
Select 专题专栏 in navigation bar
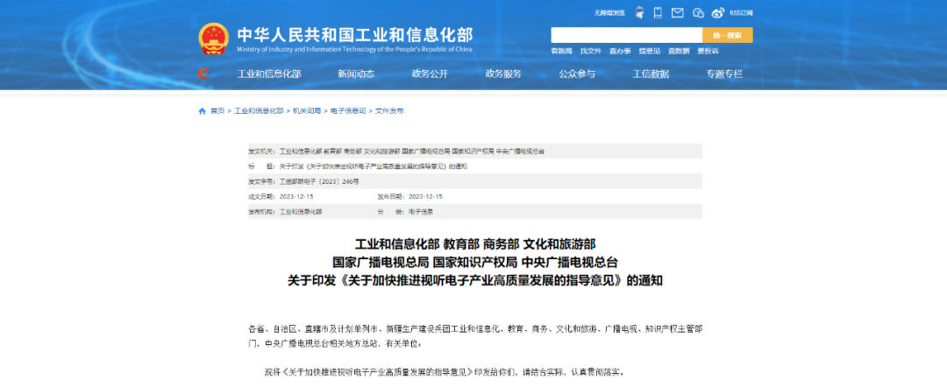coord(724,74)
